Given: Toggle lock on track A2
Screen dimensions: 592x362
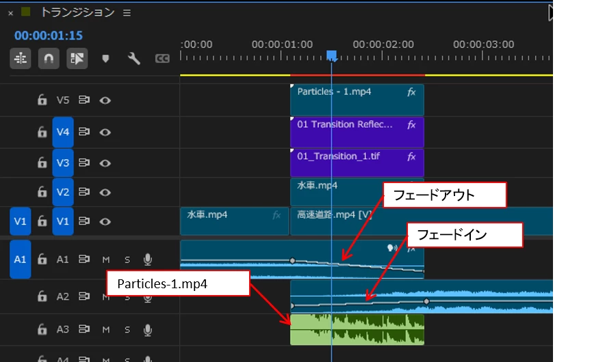Looking at the screenshot, I should 42,296.
